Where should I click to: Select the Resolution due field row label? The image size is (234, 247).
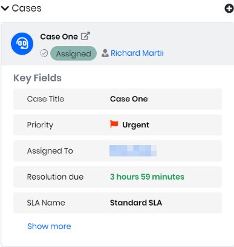point(55,177)
